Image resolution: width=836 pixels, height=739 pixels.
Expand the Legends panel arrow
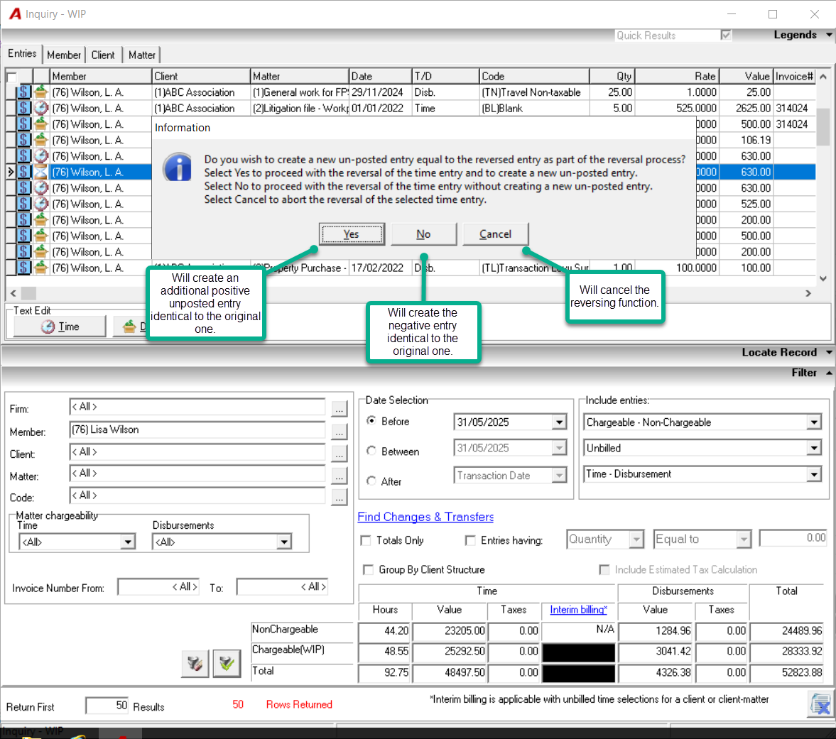click(829, 35)
